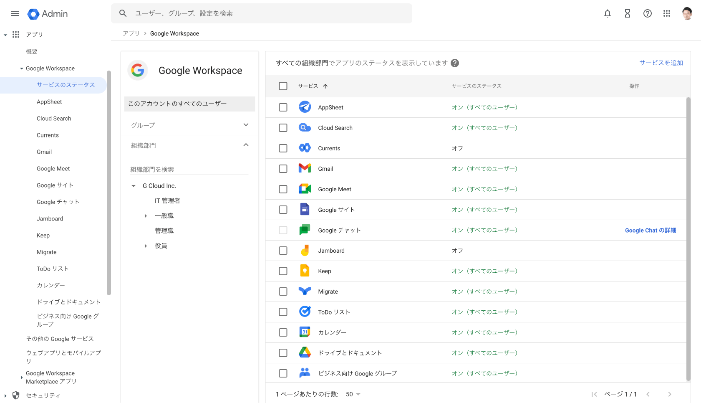Collapse the G Cloud Inc. tree node
The image size is (701, 403).
[x=134, y=186]
